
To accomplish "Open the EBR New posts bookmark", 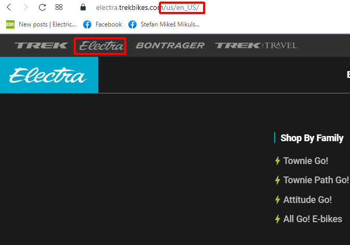I will tap(42, 24).
